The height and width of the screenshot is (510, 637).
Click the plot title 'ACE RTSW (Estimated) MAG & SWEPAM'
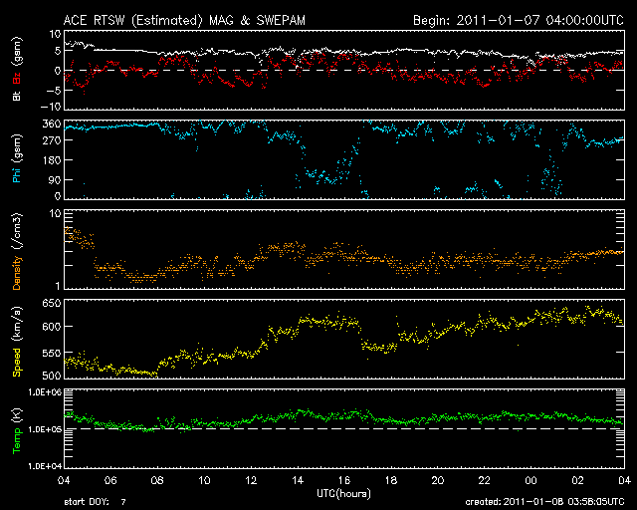[184, 20]
